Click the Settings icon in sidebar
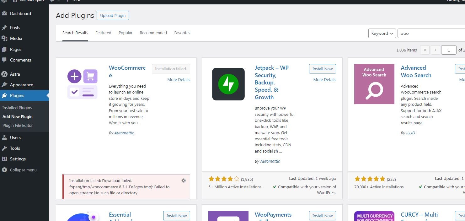Image resolution: width=465 pixels, height=221 pixels. coord(4,159)
